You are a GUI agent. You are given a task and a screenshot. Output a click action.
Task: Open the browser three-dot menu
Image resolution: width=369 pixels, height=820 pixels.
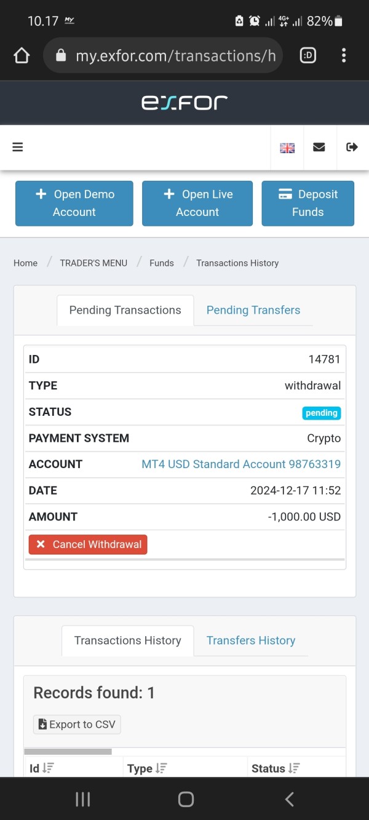pos(344,56)
